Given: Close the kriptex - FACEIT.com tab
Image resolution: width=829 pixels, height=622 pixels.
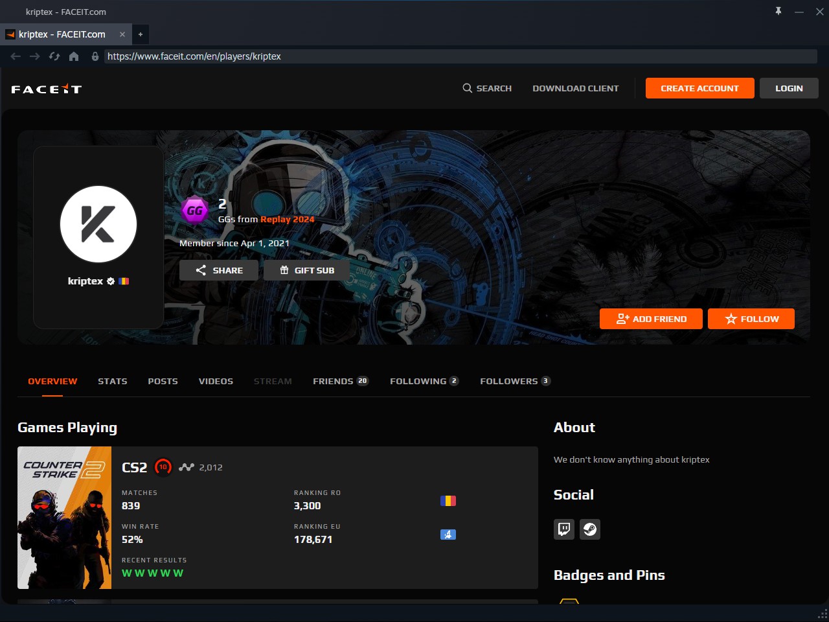Looking at the screenshot, I should click(x=122, y=34).
